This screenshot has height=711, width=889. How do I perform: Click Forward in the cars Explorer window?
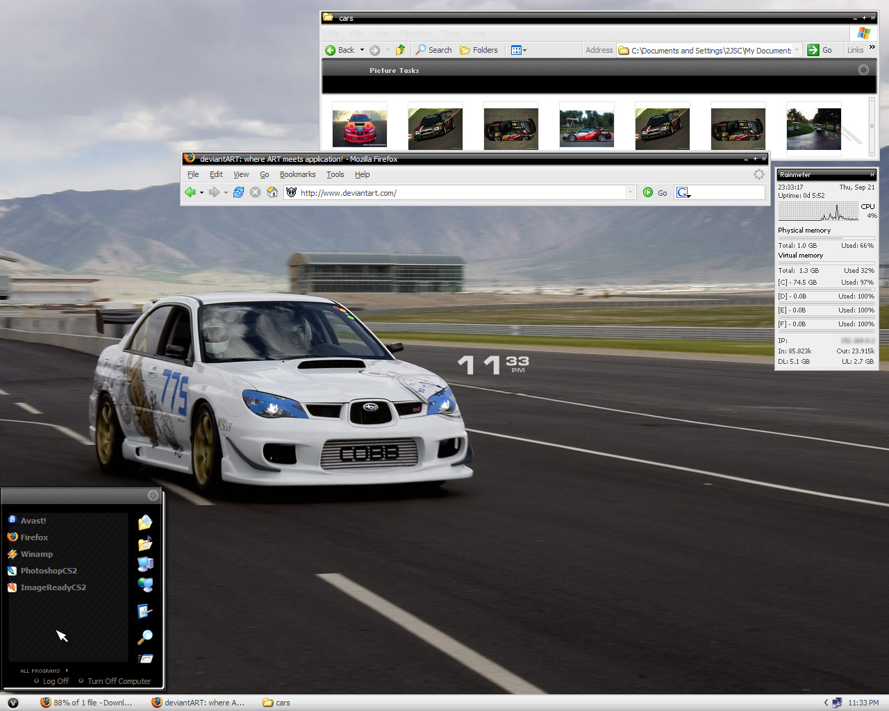pyautogui.click(x=374, y=50)
